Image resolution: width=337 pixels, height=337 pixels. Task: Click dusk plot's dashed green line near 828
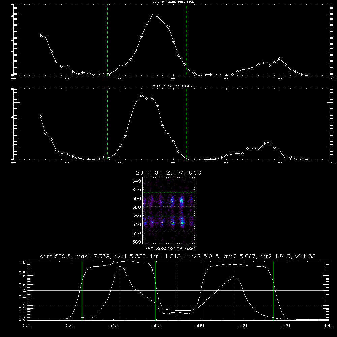coord(107,124)
